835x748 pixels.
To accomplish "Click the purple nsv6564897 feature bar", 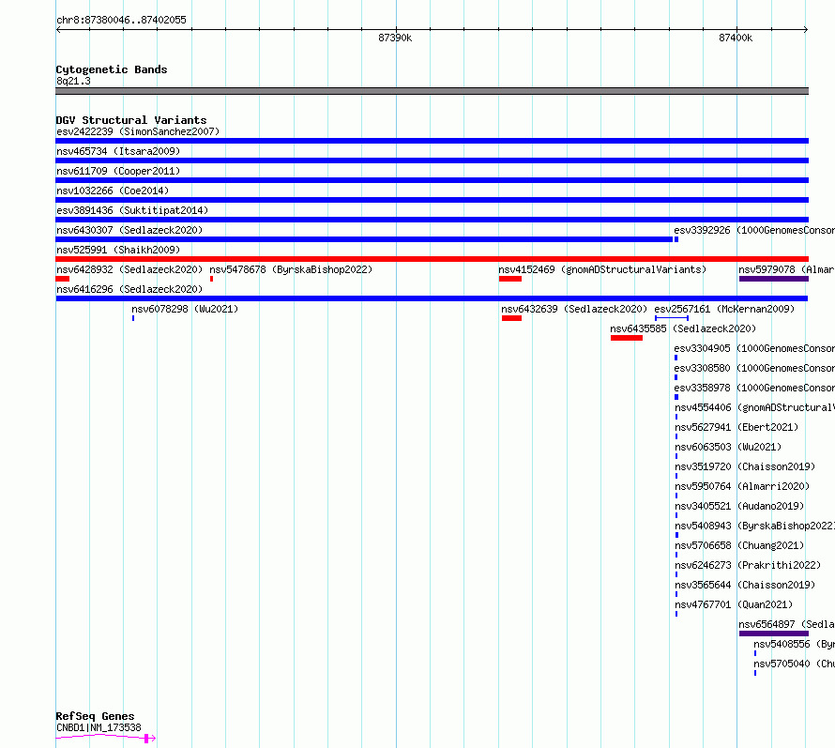I will coord(774,634).
